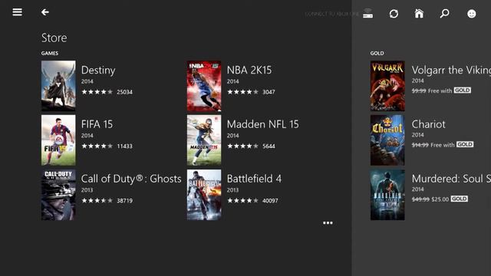Open the search magnifier
Image resolution: width=491 pixels, height=276 pixels.
[x=444, y=14]
